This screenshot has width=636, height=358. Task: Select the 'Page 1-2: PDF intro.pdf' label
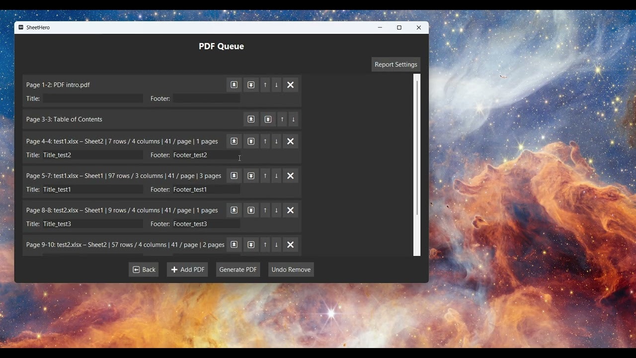click(x=58, y=85)
